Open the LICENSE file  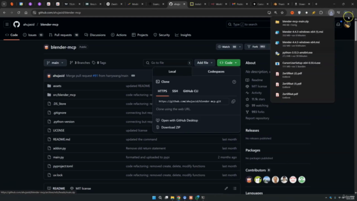point(59,130)
